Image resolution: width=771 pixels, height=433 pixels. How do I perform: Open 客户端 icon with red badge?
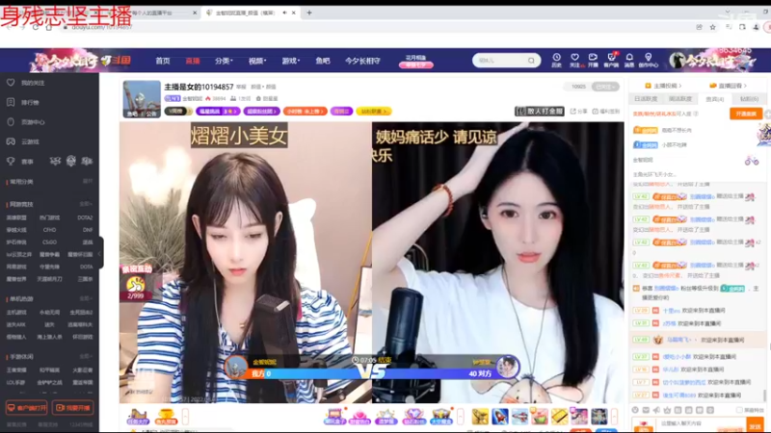[x=611, y=58]
